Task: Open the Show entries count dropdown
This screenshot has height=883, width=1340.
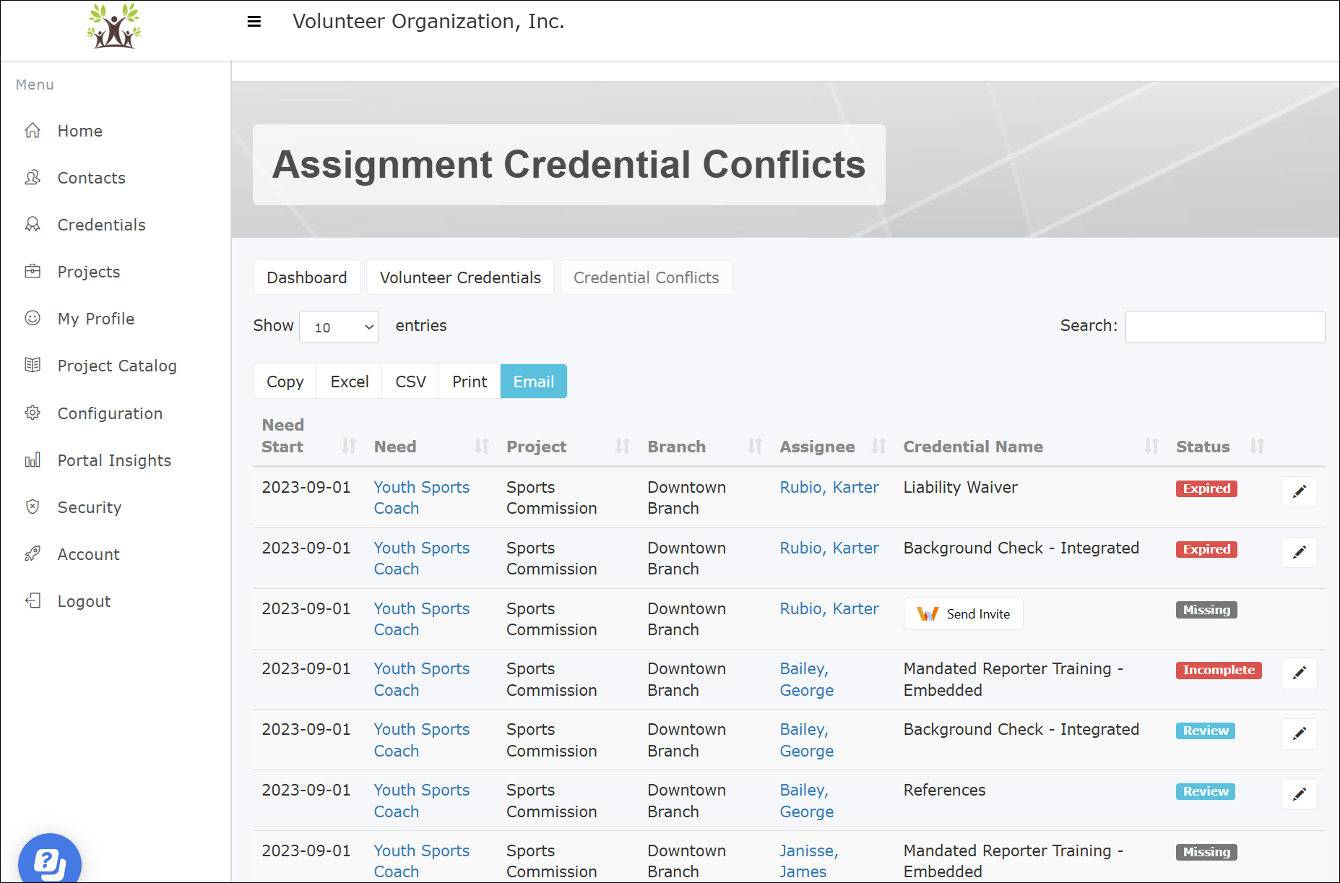Action: tap(339, 327)
